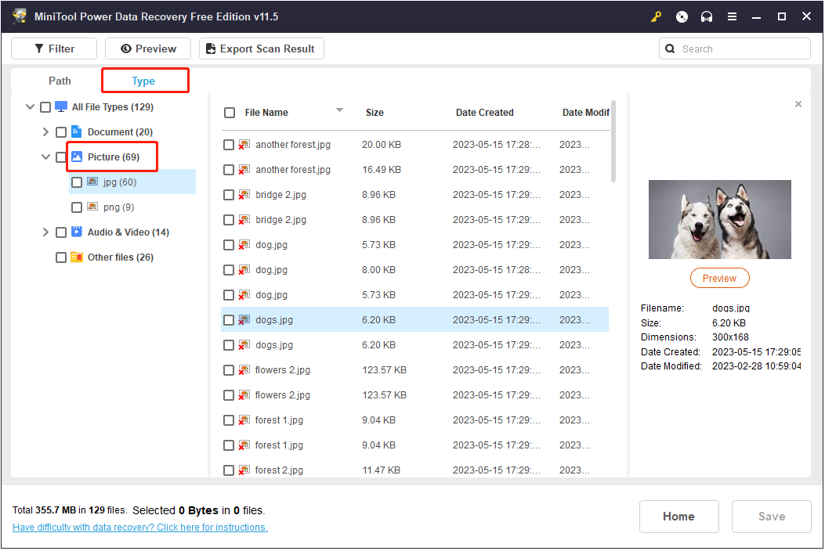This screenshot has width=825, height=551.
Task: Click the husky dogs preview thumbnail
Action: coord(719,219)
